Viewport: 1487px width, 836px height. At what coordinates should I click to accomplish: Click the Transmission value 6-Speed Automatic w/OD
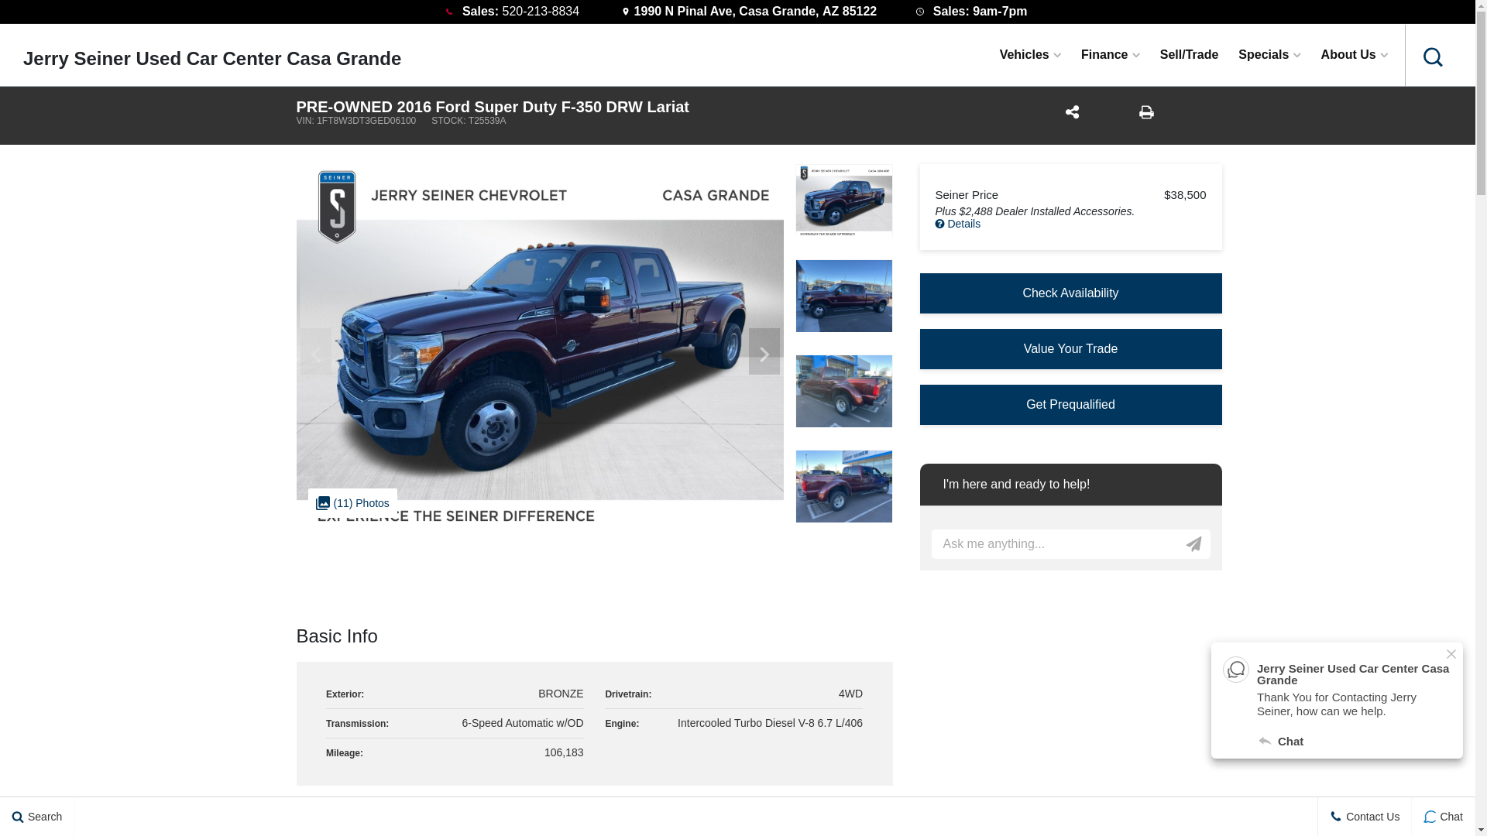pyautogui.click(x=523, y=723)
